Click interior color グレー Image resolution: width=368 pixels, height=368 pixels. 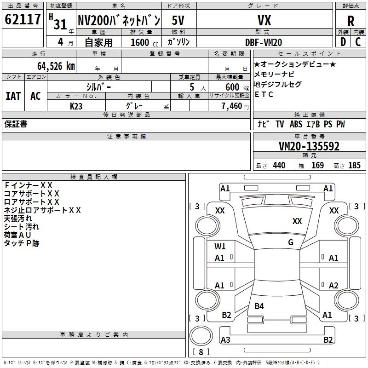click(x=134, y=106)
